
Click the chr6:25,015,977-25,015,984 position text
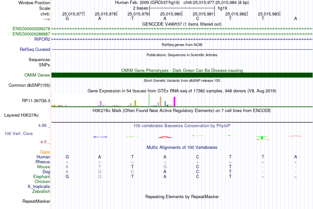click(x=216, y=3)
